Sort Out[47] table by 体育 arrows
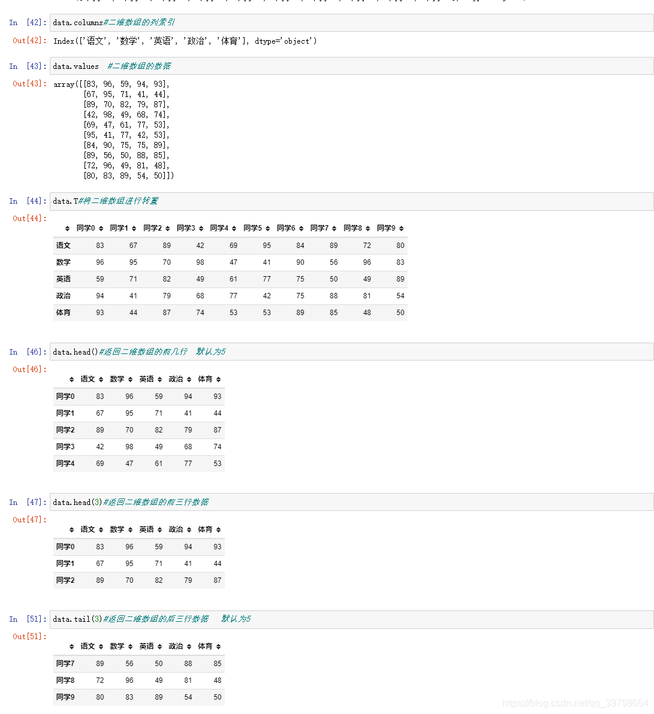654x714 pixels. pyautogui.click(x=219, y=530)
